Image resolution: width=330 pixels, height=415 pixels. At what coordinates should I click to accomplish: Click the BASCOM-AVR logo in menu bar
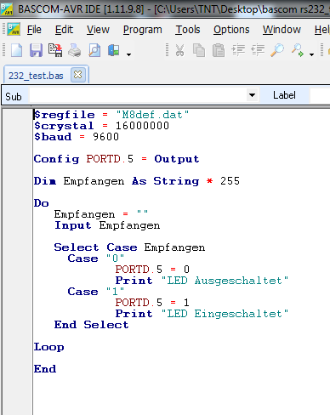click(14, 29)
